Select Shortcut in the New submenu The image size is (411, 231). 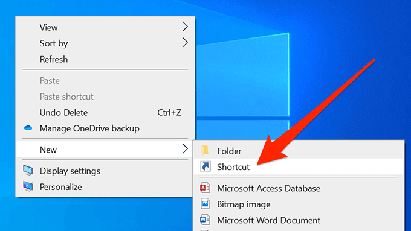[299, 167]
